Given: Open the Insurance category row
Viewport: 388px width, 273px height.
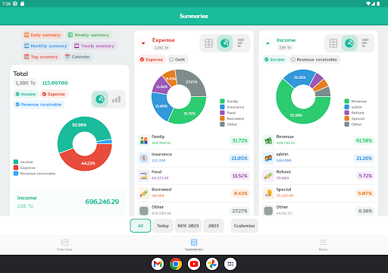Looking at the screenshot, I should tap(194, 158).
